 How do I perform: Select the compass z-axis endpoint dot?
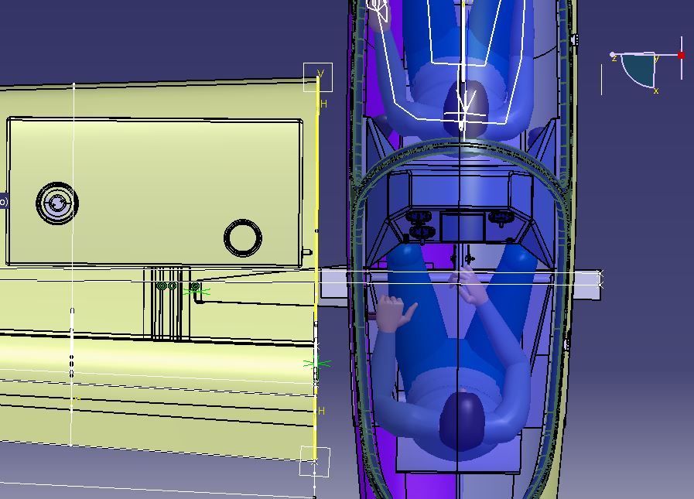pos(613,55)
